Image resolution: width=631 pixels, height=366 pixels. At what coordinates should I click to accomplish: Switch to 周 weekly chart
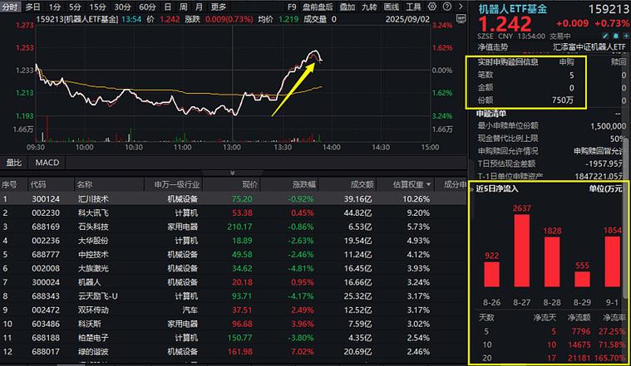(183, 7)
